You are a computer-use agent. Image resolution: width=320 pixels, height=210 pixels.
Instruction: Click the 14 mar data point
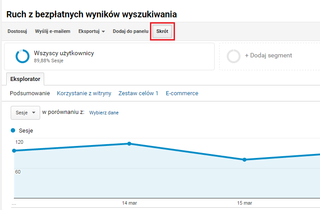click(x=129, y=144)
